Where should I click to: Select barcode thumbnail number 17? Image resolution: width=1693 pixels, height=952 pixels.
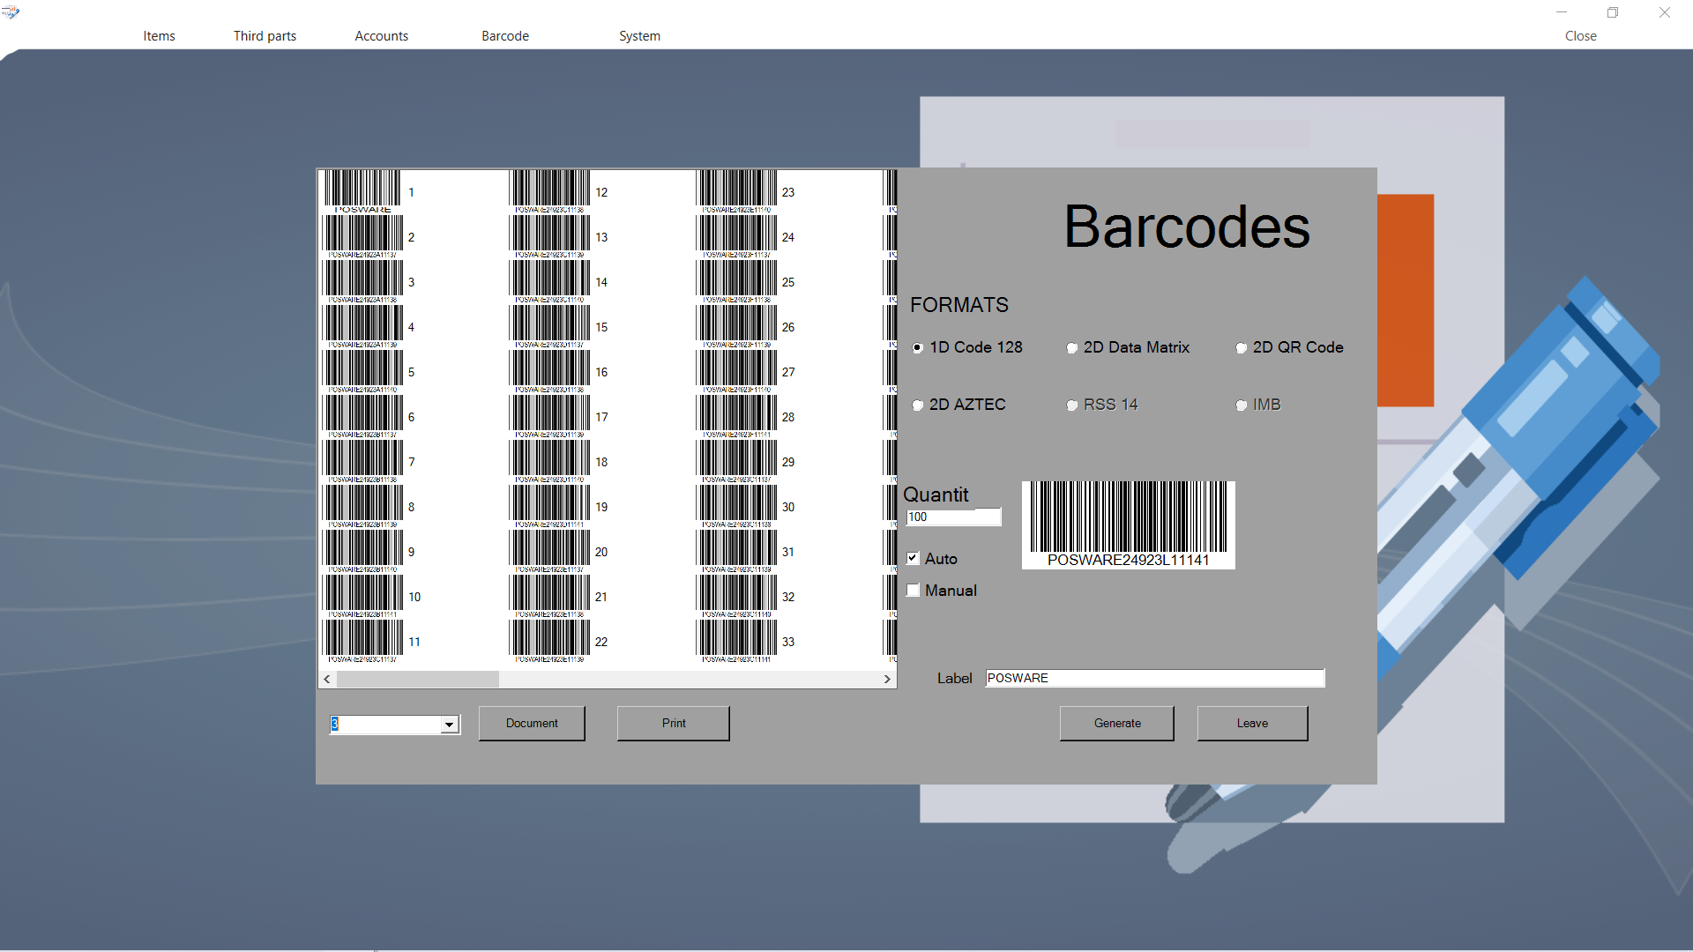click(x=550, y=416)
